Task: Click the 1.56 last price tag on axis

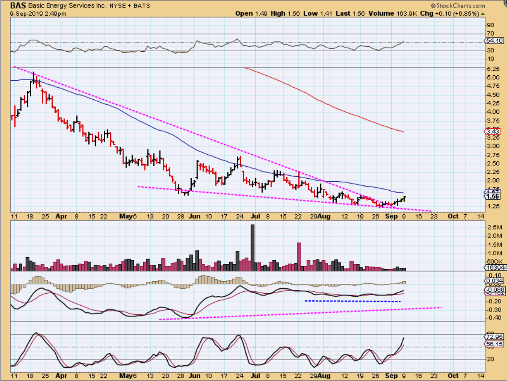Action: (x=492, y=197)
